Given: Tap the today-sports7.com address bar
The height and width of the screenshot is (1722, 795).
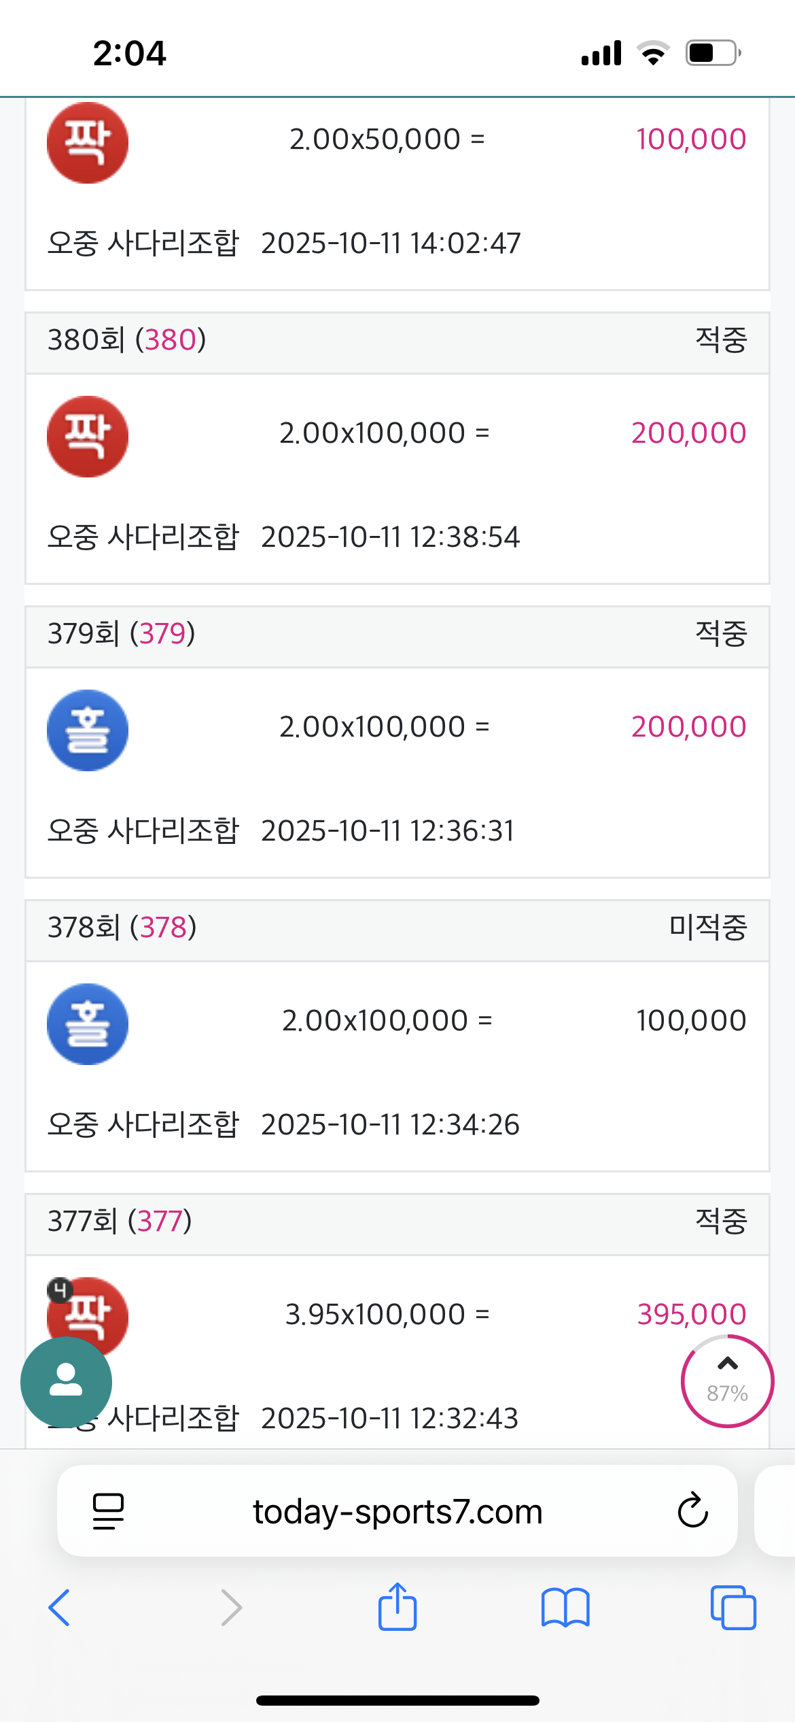Looking at the screenshot, I should point(397,1510).
